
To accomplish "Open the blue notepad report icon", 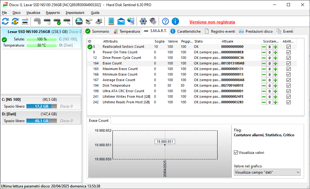I will tap(111, 21).
